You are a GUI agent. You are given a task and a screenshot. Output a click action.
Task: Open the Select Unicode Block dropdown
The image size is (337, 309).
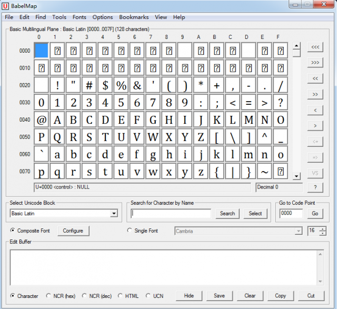pyautogui.click(x=114, y=213)
